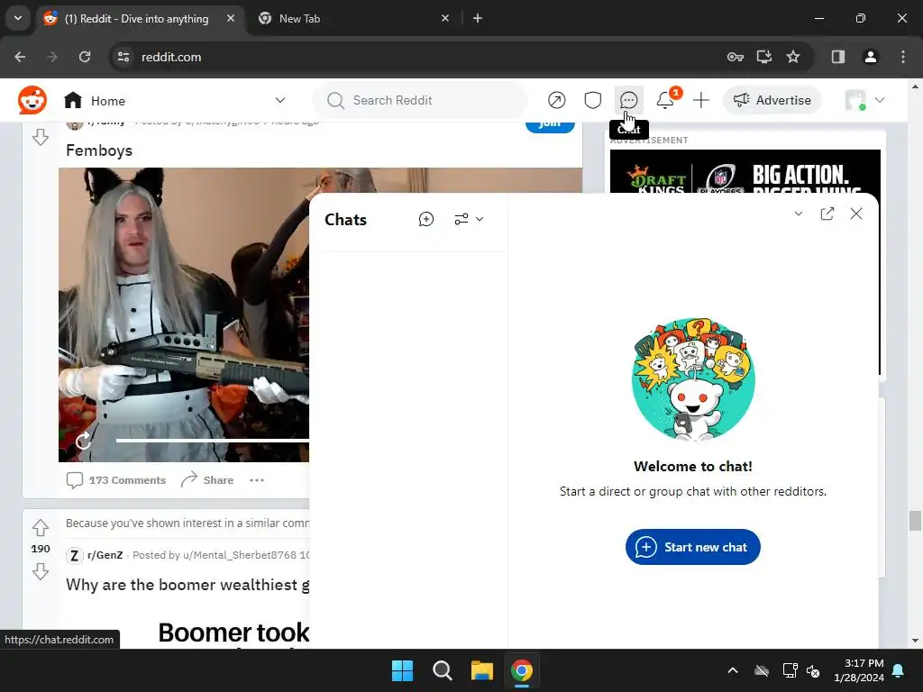Screen dimensions: 923x692
Task: Click the DraftKings advertisement banner
Action: tap(745, 171)
